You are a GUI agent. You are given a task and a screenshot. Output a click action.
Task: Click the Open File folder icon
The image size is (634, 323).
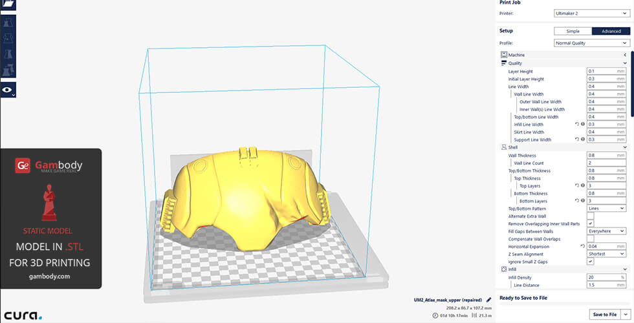(7, 5)
